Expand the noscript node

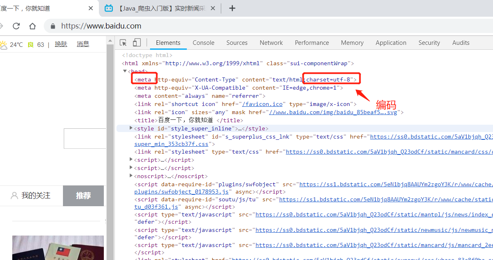[131, 176]
